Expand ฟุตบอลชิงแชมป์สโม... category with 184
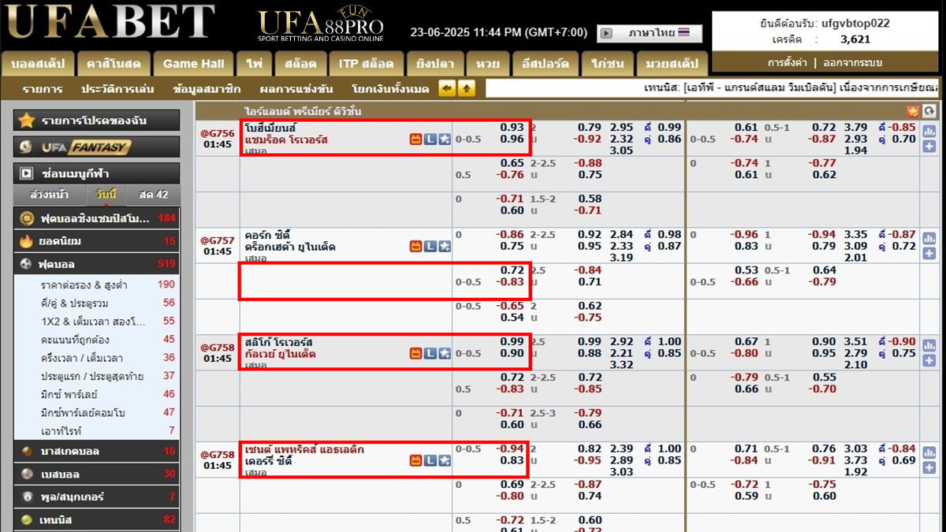This screenshot has height=532, width=946. point(96,218)
